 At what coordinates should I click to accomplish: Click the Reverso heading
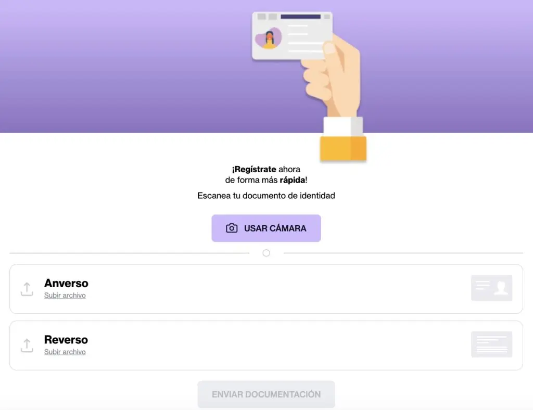[66, 340]
